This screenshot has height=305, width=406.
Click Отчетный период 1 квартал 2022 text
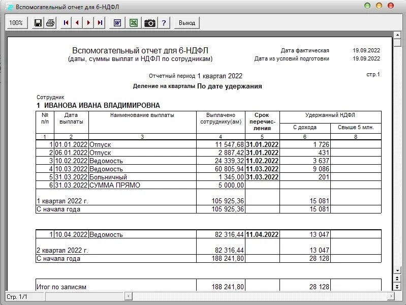pos(196,76)
